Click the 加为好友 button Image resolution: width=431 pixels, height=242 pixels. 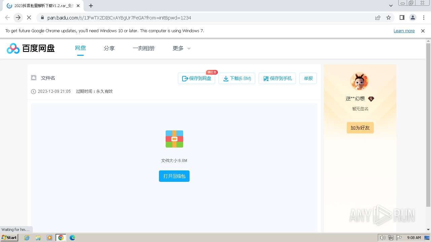360,128
